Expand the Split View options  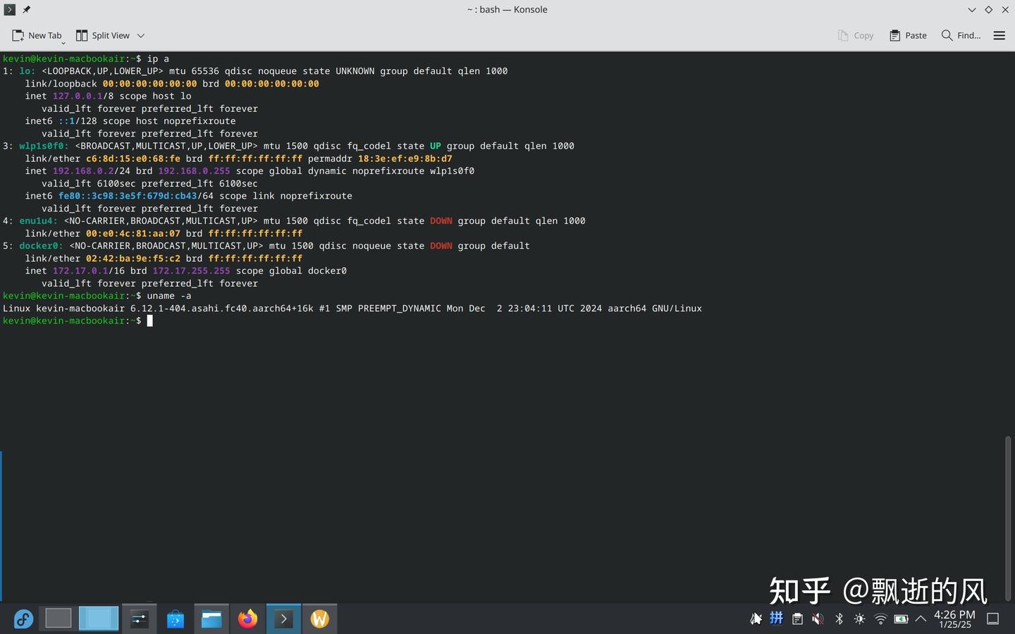pyautogui.click(x=140, y=35)
